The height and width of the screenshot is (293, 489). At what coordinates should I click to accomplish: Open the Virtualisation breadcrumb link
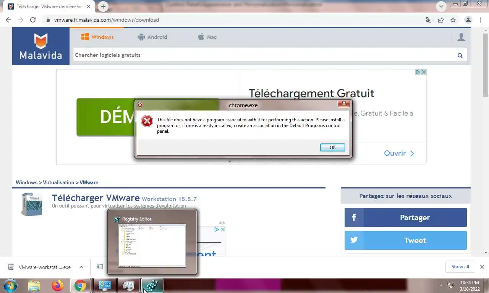pos(58,182)
